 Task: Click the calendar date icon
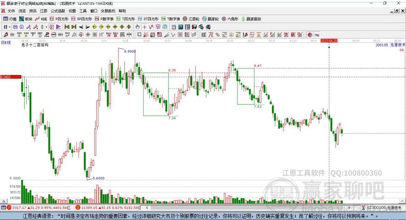click(174, 27)
